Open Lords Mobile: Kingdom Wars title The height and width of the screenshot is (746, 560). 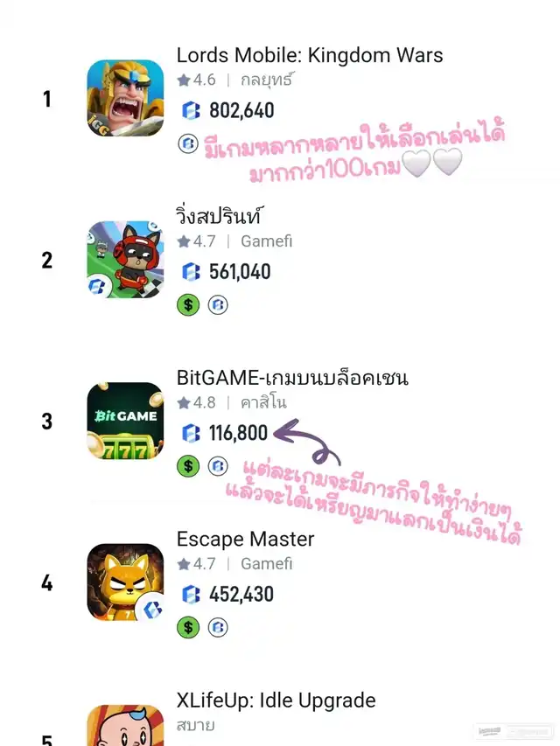tap(310, 55)
